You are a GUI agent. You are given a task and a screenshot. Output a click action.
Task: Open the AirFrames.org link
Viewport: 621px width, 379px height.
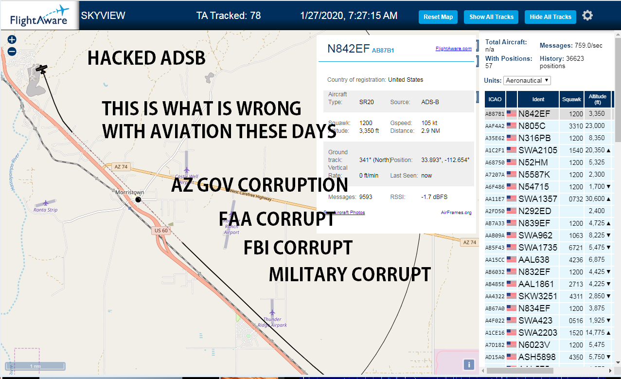click(x=456, y=212)
